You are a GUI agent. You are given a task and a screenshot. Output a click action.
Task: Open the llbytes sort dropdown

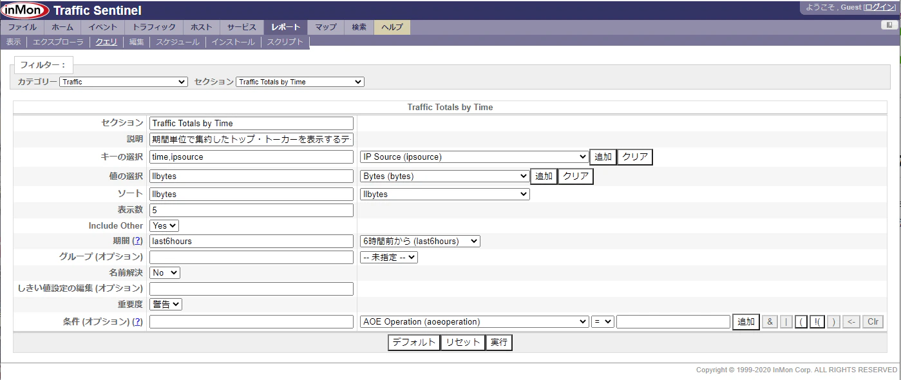[444, 194]
